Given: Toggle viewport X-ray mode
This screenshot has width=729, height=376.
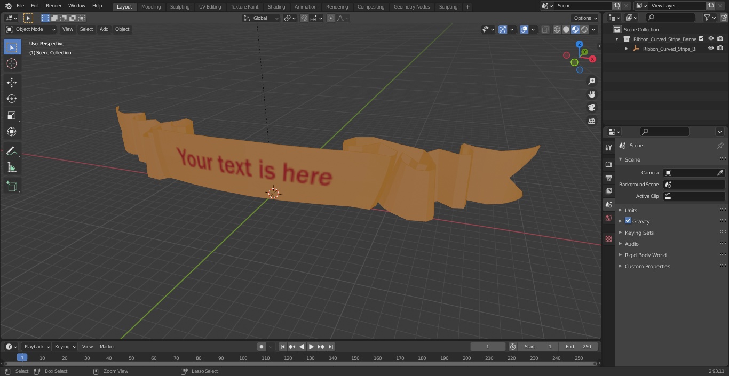Looking at the screenshot, I should (545, 29).
